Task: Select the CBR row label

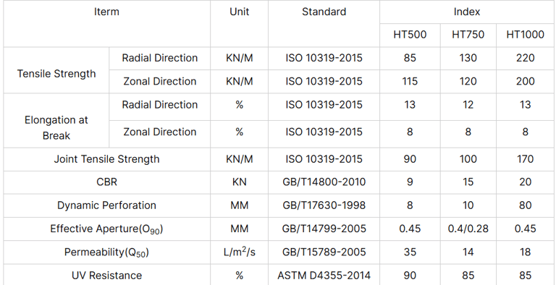Action: (x=106, y=182)
